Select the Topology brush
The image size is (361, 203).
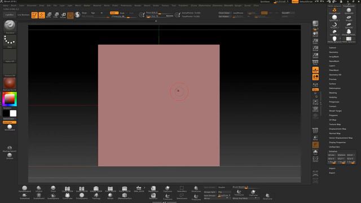(x=96, y=196)
